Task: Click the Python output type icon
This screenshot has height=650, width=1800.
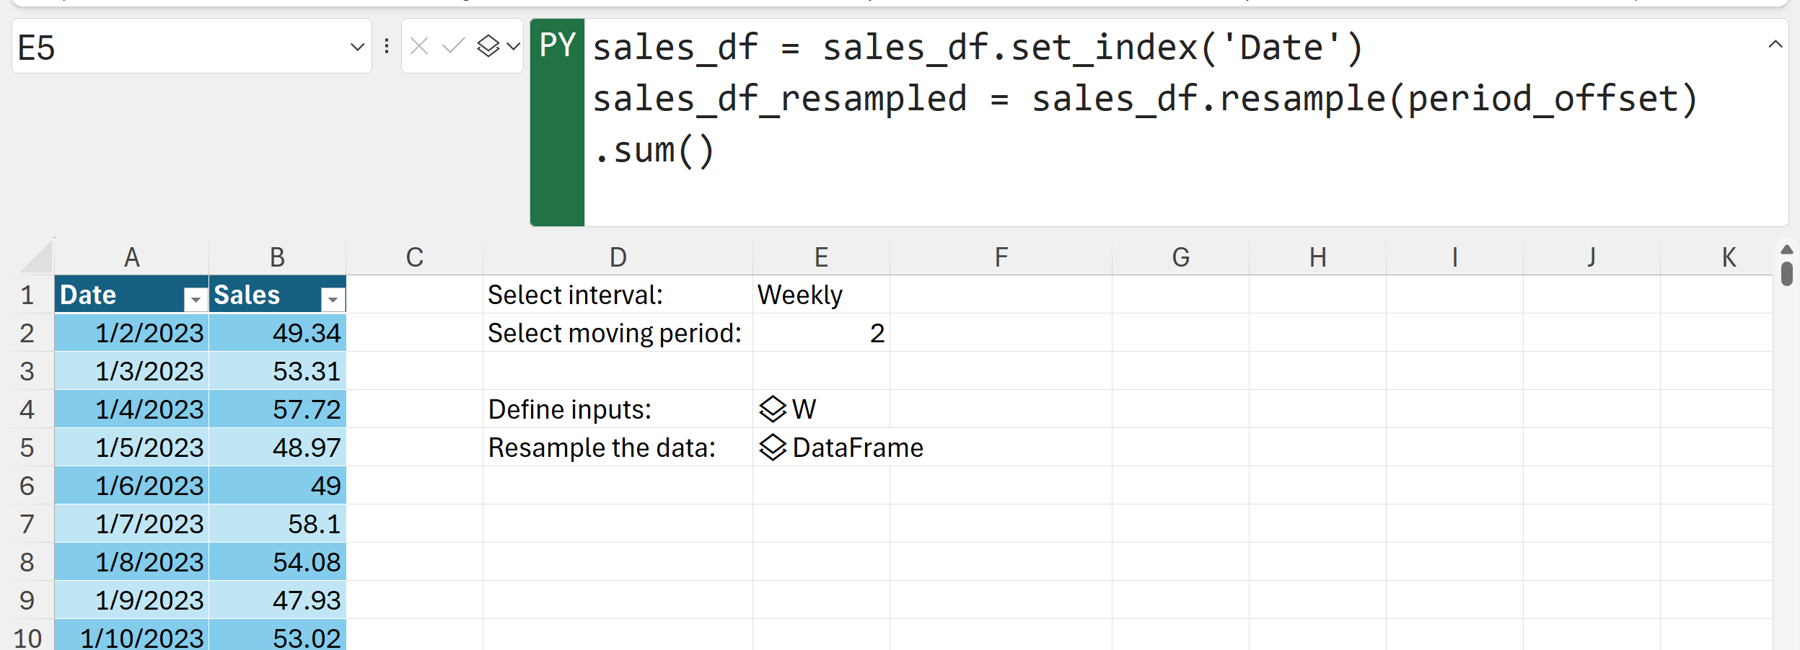Action: click(x=488, y=47)
